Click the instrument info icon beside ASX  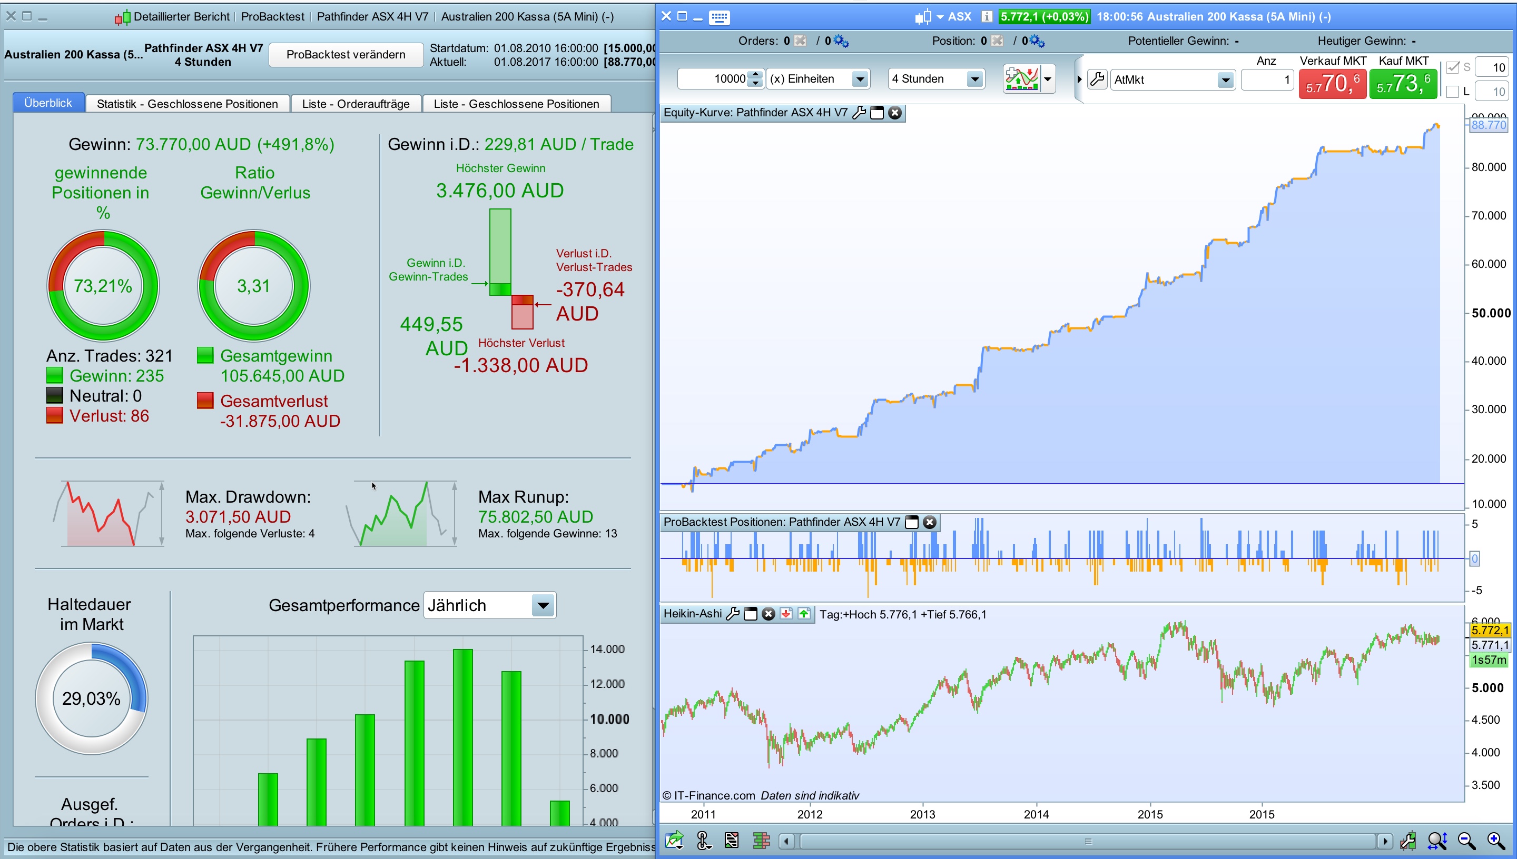[987, 16]
